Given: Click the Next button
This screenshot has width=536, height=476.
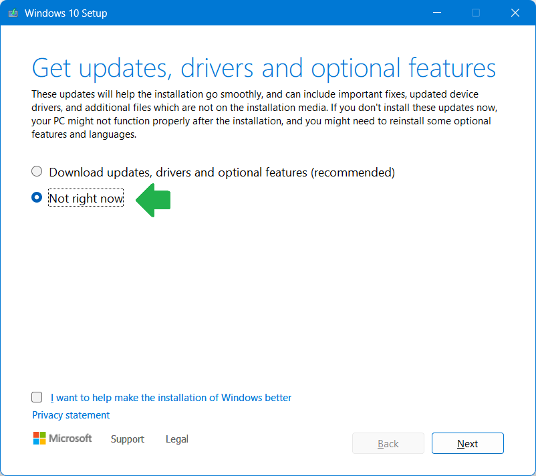Looking at the screenshot, I should (x=467, y=443).
